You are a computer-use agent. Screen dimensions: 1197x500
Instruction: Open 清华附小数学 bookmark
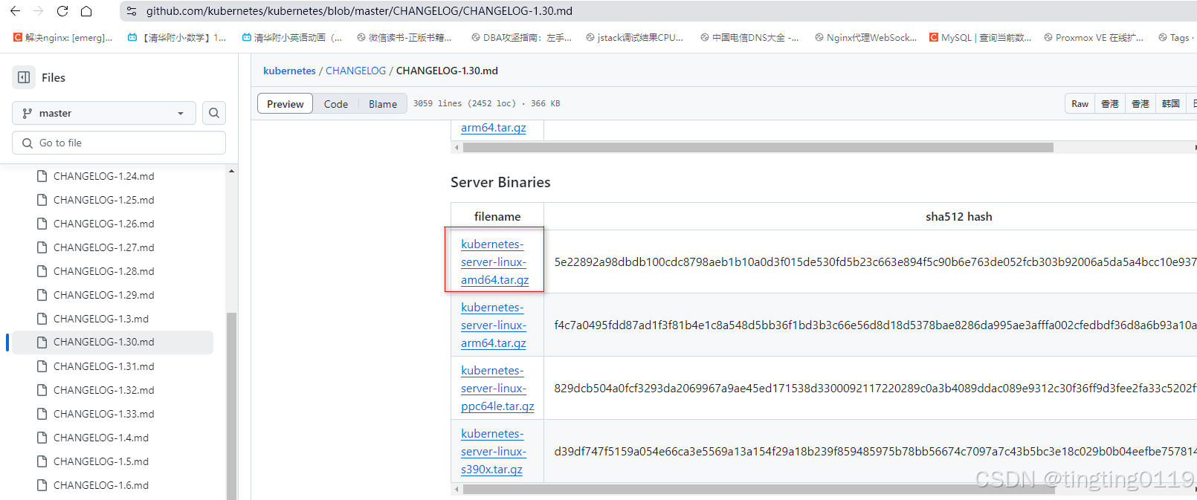(177, 37)
